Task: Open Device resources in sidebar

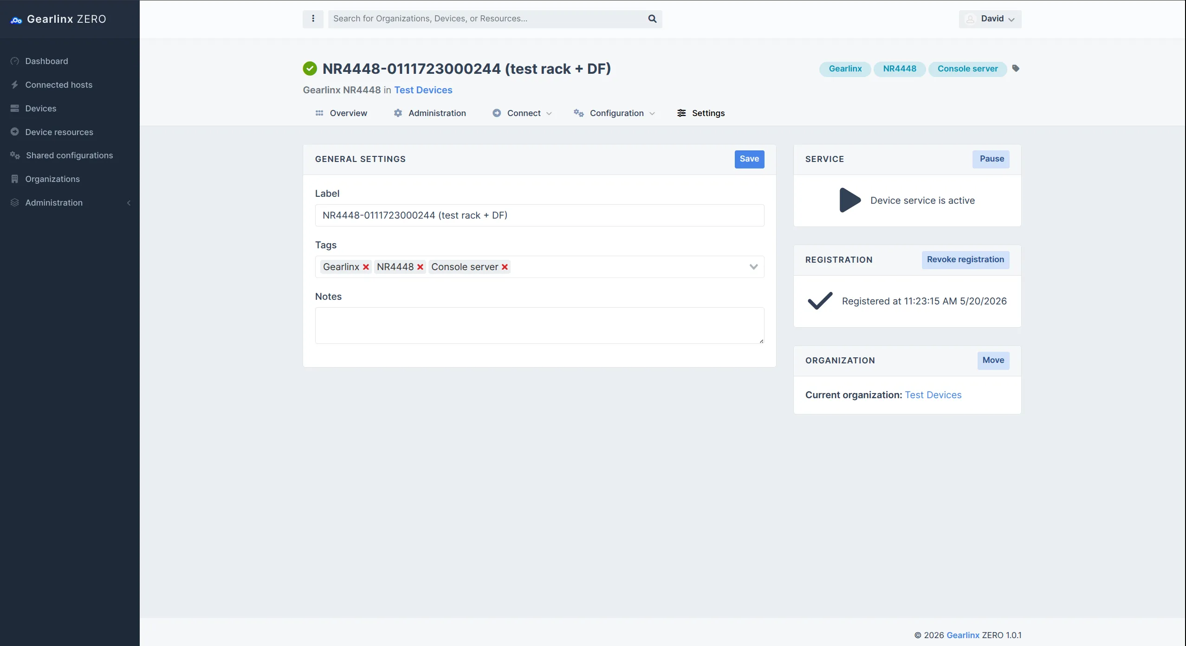Action: coord(59,132)
